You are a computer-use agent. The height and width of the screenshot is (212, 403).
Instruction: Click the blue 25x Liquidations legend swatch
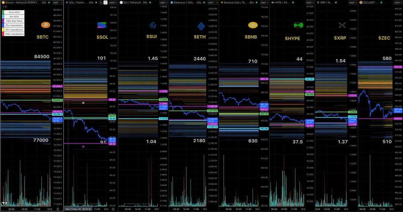point(3,25)
